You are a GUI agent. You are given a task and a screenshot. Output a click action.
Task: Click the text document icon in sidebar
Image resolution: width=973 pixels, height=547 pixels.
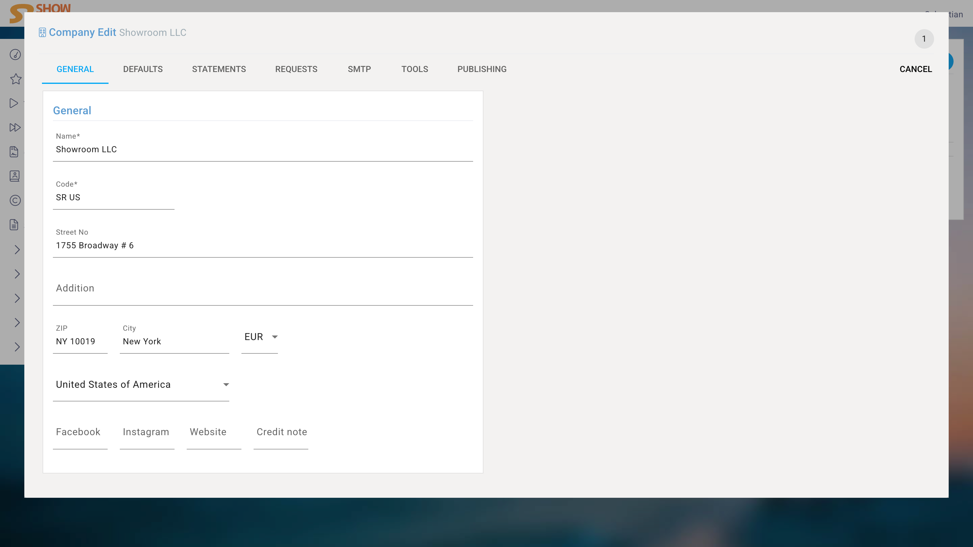pos(14,225)
